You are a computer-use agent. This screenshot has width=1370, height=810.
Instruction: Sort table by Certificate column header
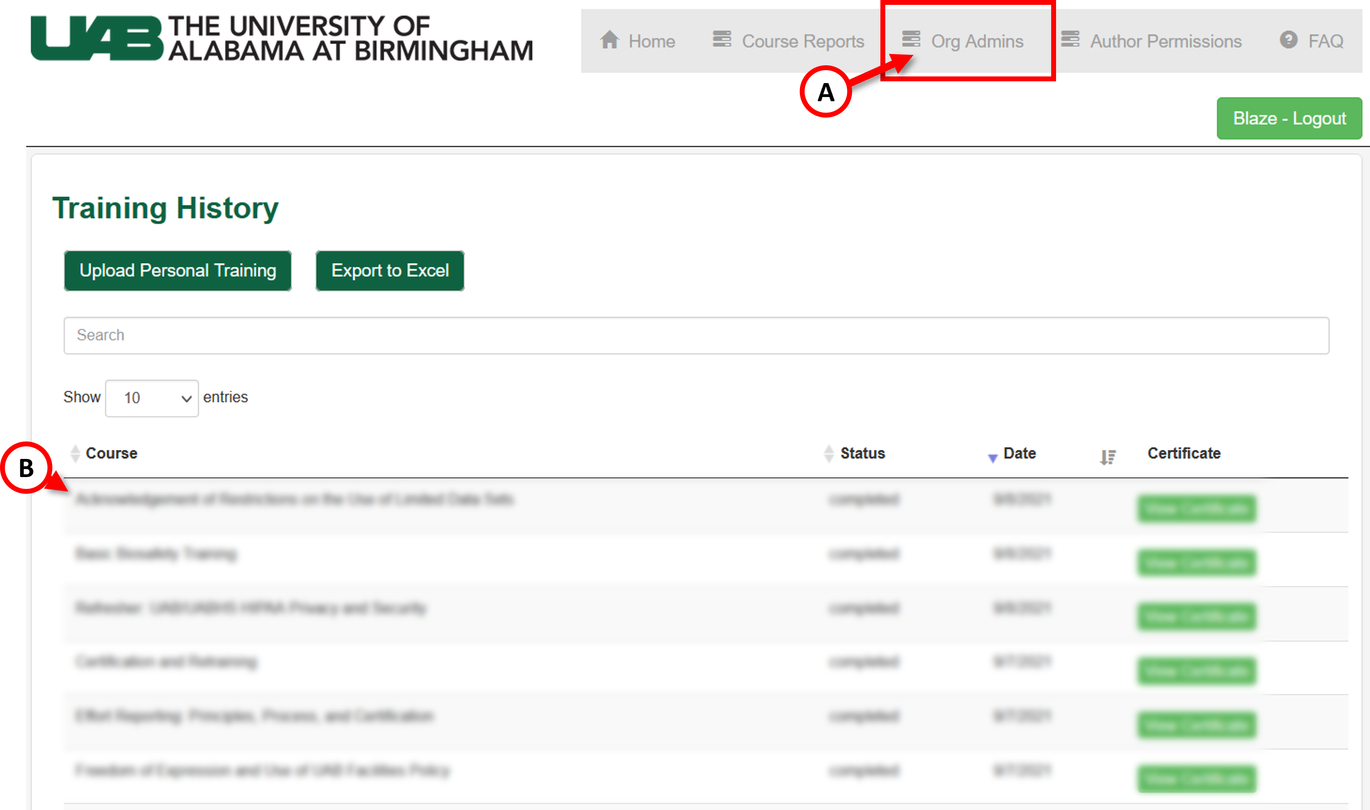1183,453
